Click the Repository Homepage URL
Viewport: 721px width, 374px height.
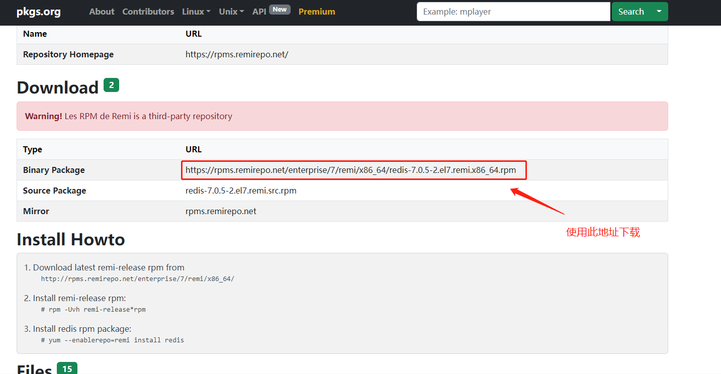(237, 54)
